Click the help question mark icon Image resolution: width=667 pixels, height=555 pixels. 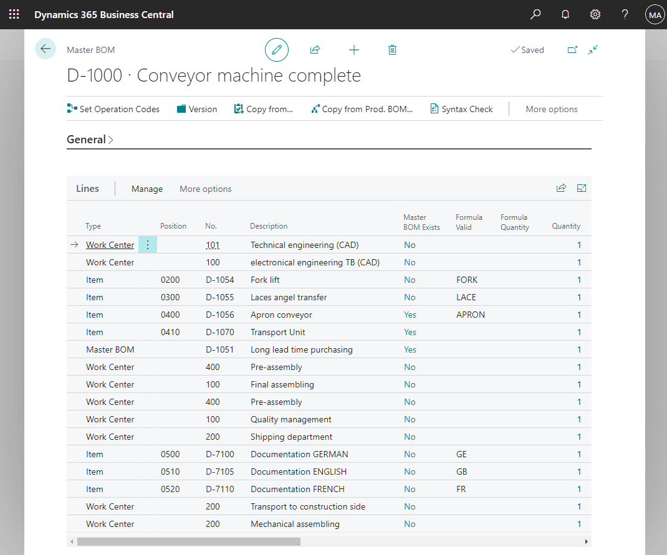tap(625, 14)
